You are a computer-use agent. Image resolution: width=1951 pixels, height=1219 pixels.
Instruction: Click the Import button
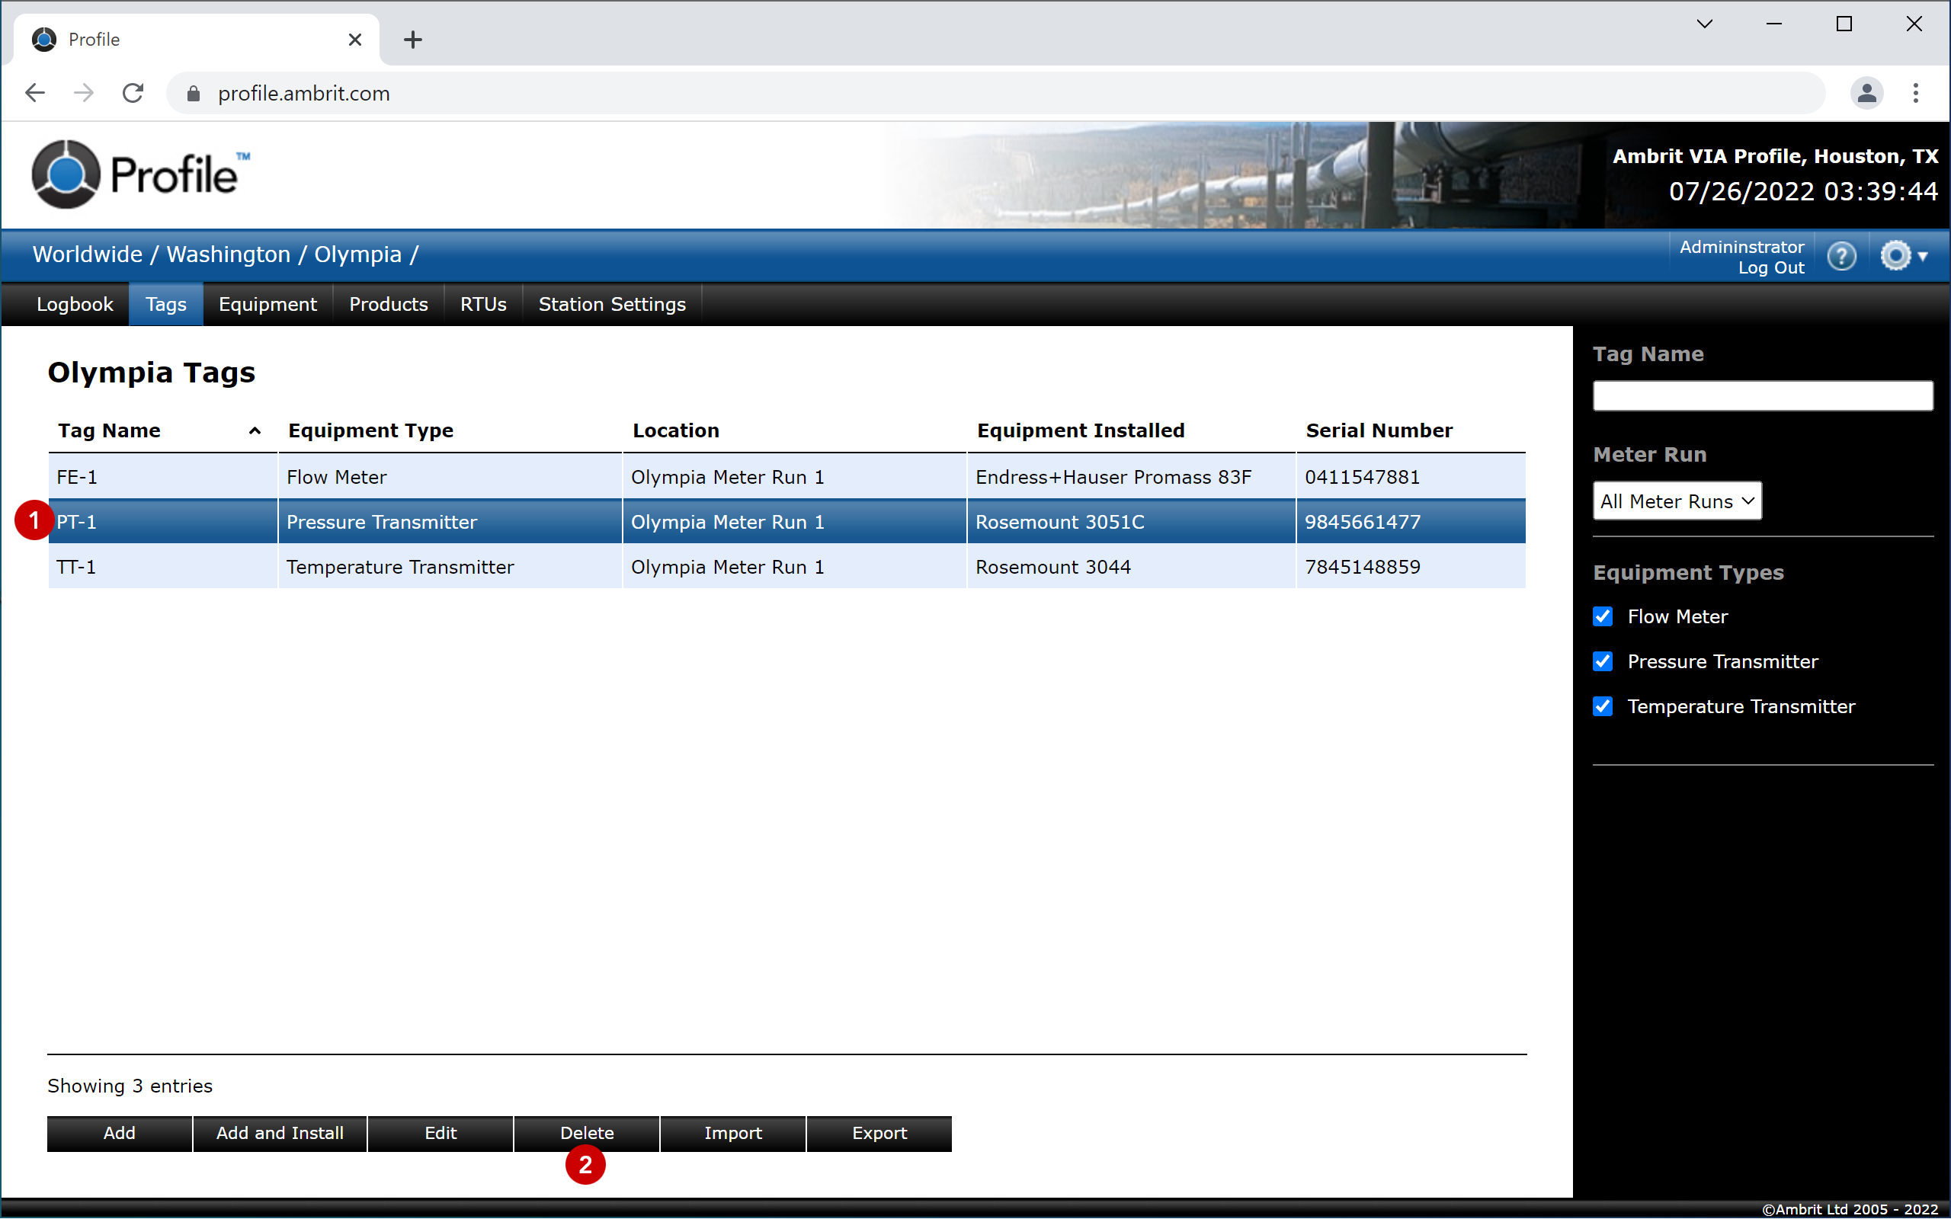coord(733,1134)
